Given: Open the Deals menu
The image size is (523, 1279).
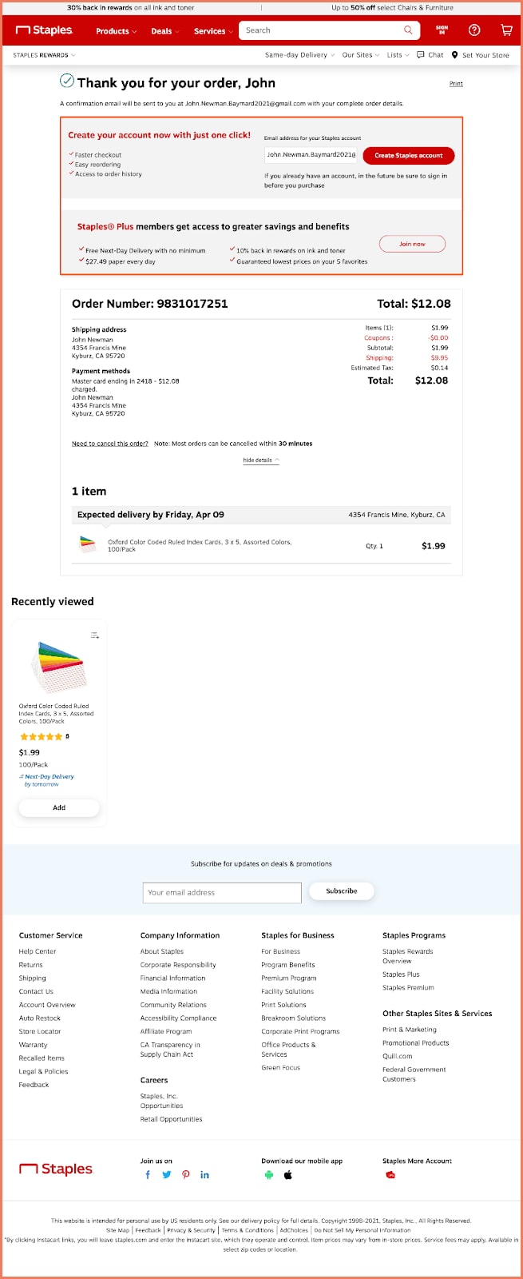Looking at the screenshot, I should tap(163, 30).
